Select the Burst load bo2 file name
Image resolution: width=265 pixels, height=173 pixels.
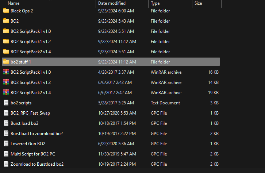(x=24, y=123)
